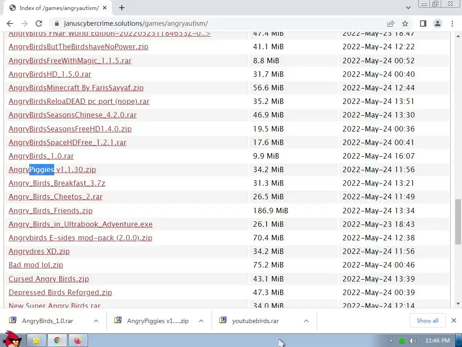Click Cursed Angry Birds.zip link
The height and width of the screenshot is (347, 462).
point(49,279)
